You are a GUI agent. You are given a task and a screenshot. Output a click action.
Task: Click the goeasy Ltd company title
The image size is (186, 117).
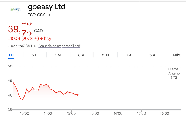click(47, 7)
